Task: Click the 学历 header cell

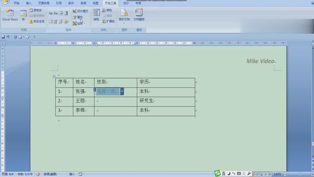Action: click(166, 83)
